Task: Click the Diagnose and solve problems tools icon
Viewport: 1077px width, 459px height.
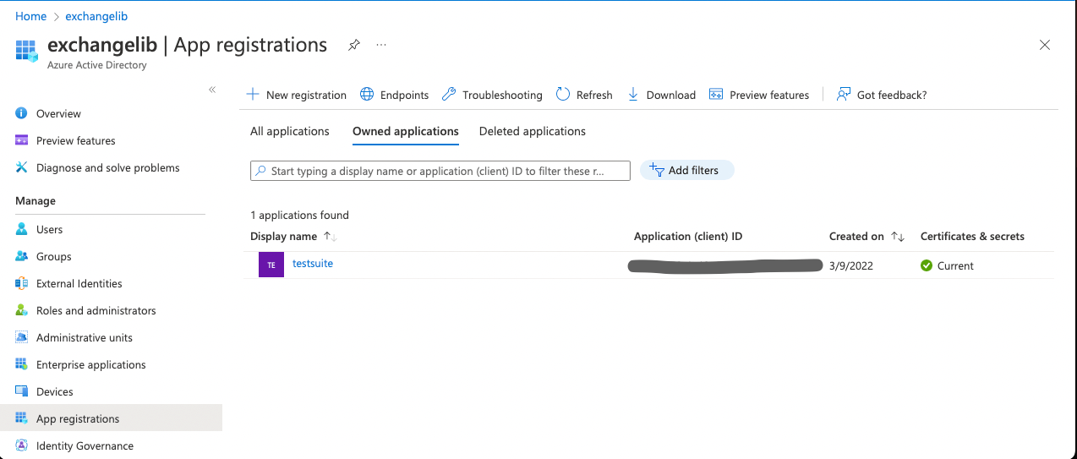Action: click(x=21, y=167)
